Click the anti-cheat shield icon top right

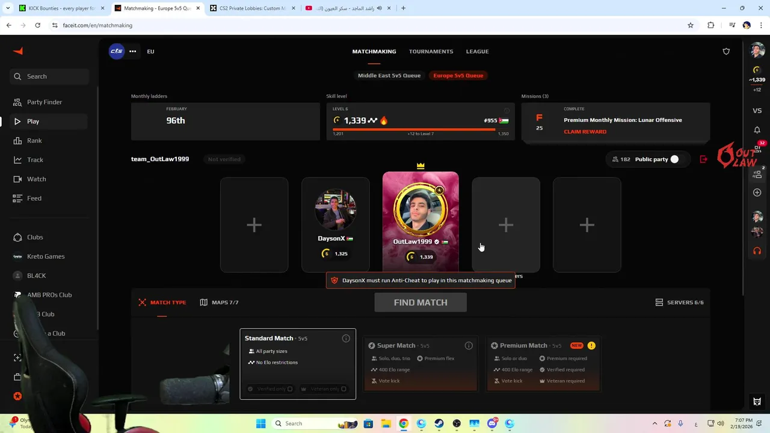click(726, 51)
